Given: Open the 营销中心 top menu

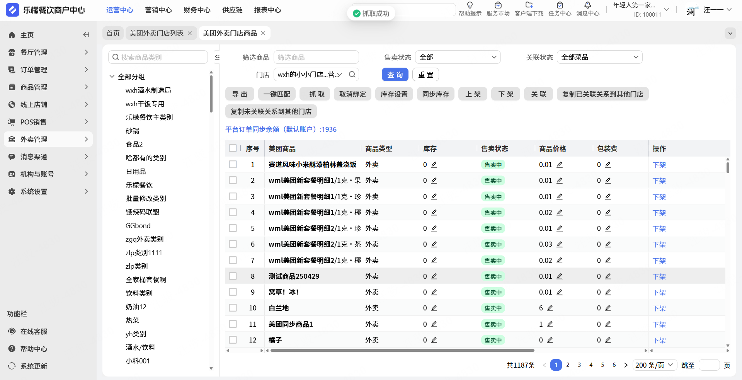Looking at the screenshot, I should tap(158, 10).
